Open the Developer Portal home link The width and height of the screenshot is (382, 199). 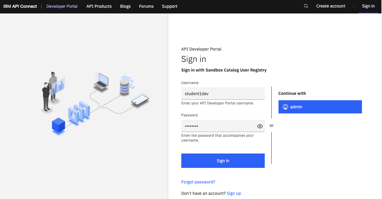point(62,6)
